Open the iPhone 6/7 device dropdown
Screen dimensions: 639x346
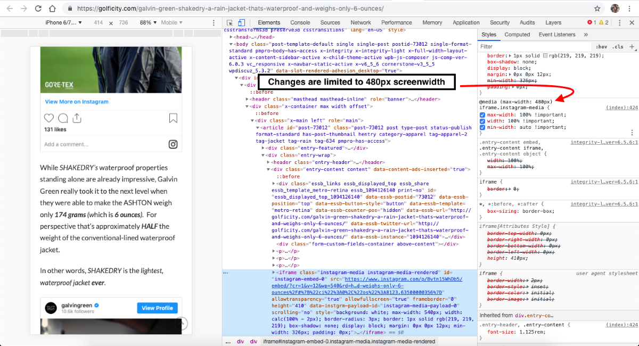pyautogui.click(x=64, y=23)
